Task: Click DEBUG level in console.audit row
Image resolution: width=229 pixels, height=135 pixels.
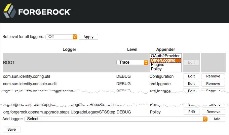Action: tap(123, 84)
